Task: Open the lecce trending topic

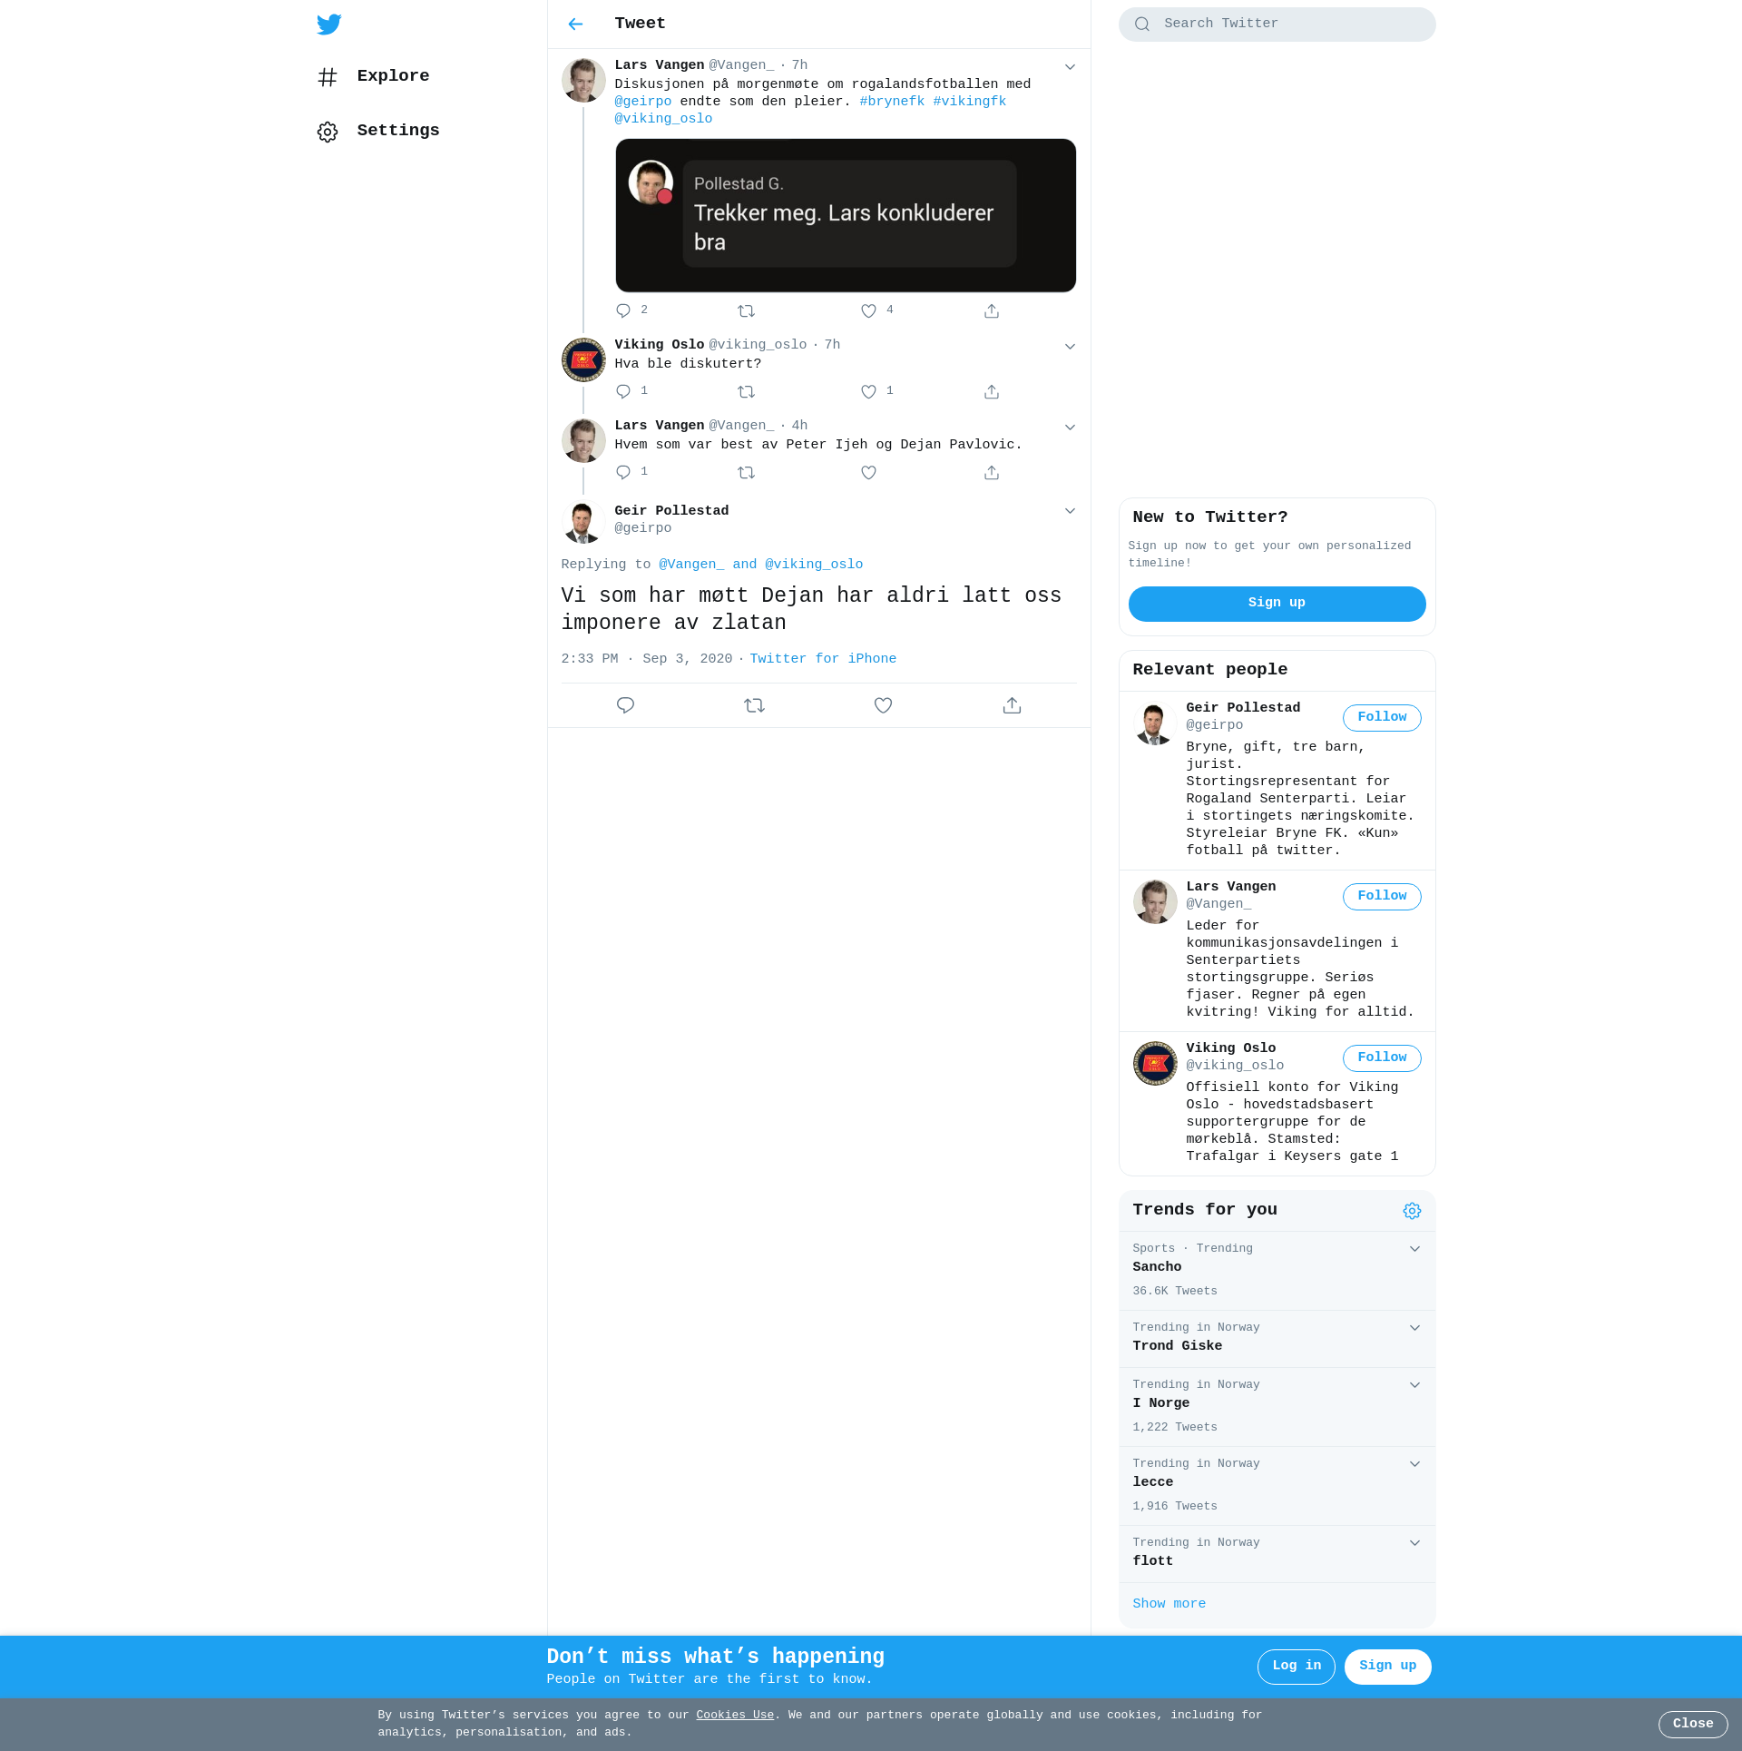Action: click(x=1277, y=1485)
